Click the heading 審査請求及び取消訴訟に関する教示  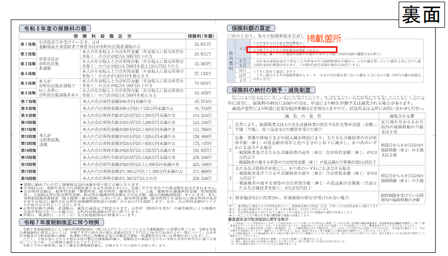258,219
